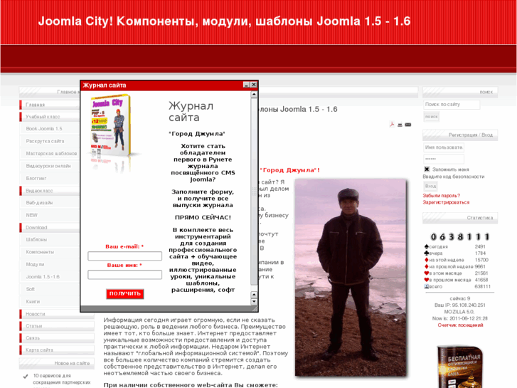Viewport: 517px width, 388px height.
Task: Open Веб-дизайн menu item
Action: coord(50,203)
